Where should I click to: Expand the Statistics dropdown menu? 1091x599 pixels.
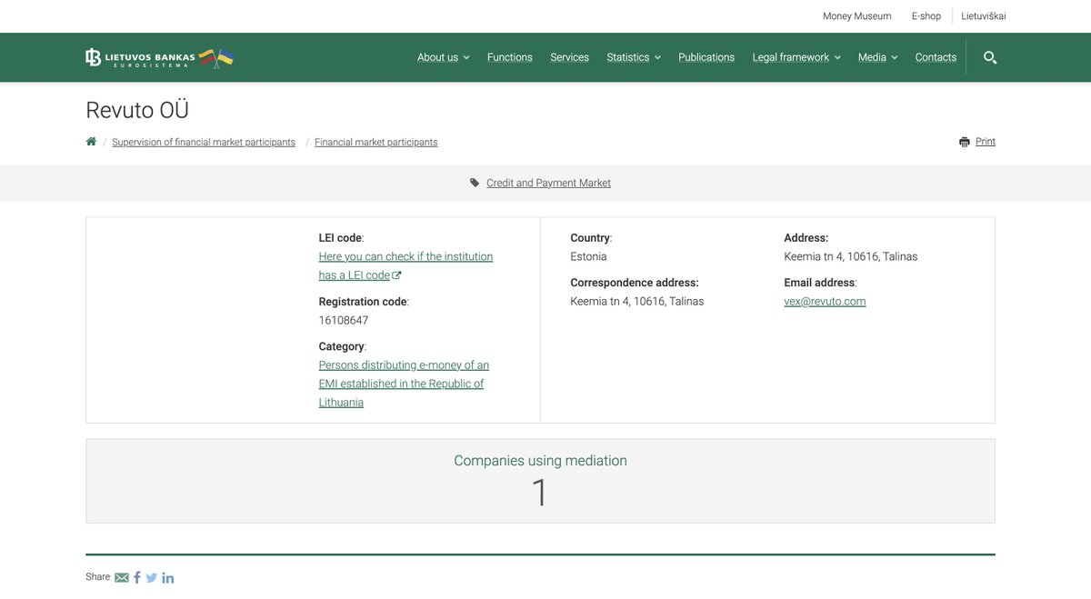634,57
